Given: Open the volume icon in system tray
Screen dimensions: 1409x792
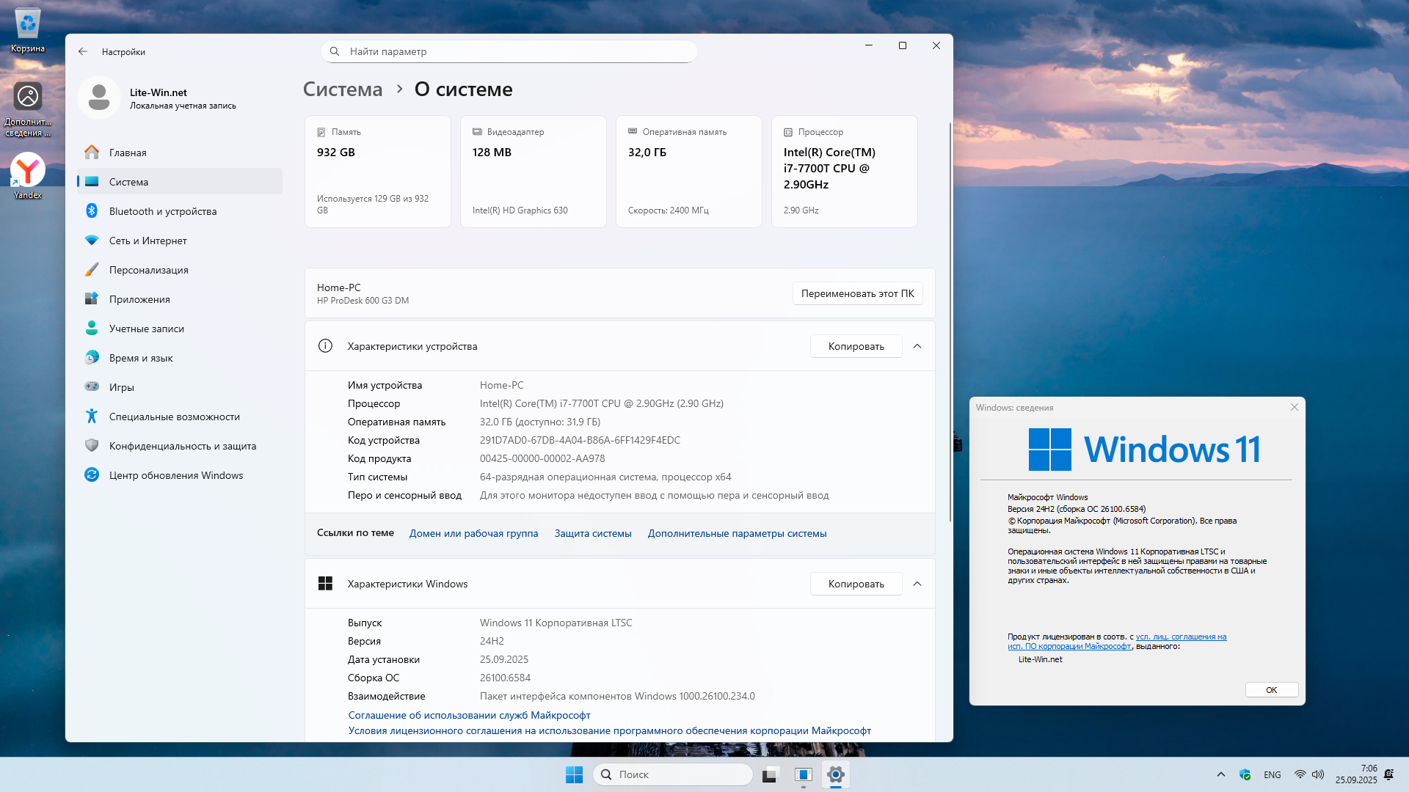Looking at the screenshot, I should [1318, 774].
